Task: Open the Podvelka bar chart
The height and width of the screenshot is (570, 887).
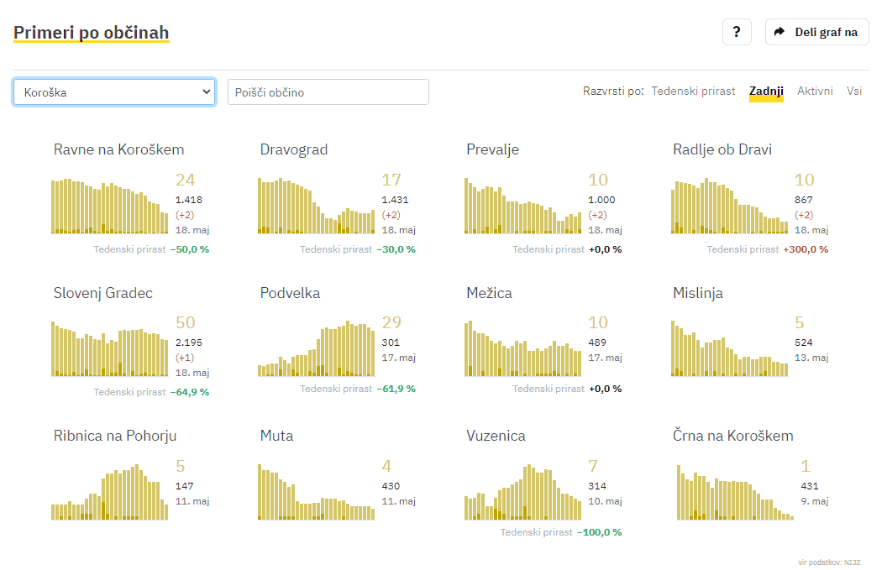Action: [x=316, y=348]
